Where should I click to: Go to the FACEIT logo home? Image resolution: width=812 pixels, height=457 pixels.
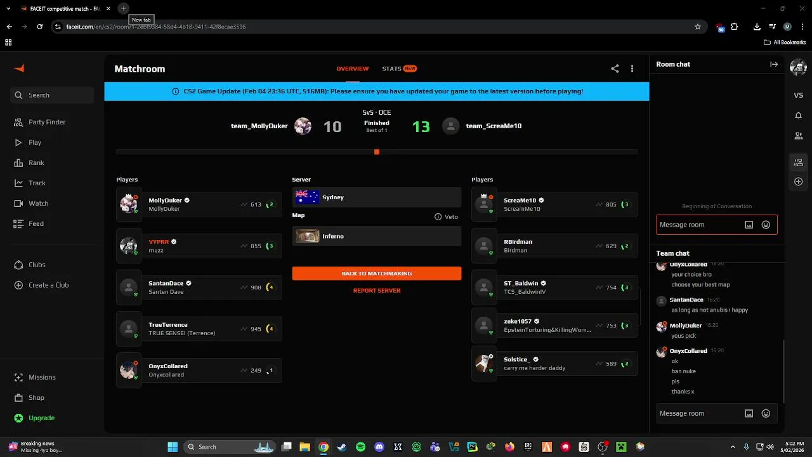click(19, 69)
